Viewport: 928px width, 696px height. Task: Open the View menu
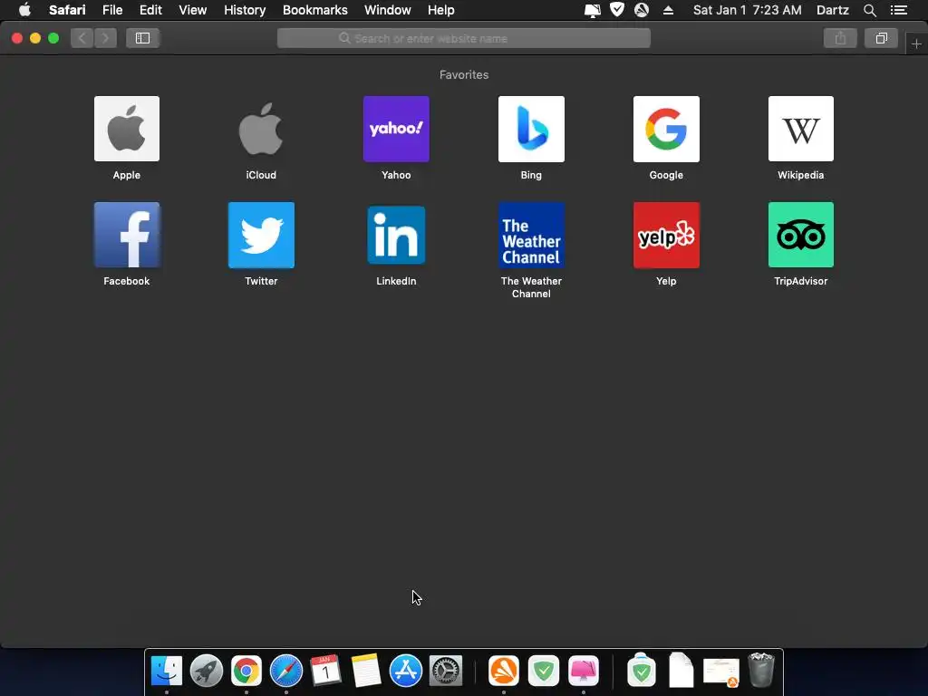(x=192, y=10)
